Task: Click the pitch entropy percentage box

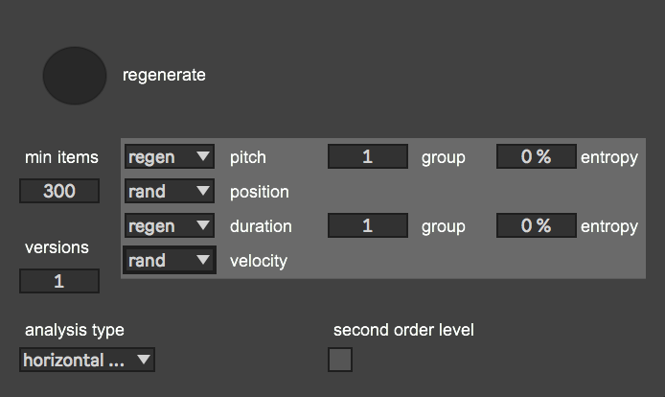Action: tap(536, 156)
